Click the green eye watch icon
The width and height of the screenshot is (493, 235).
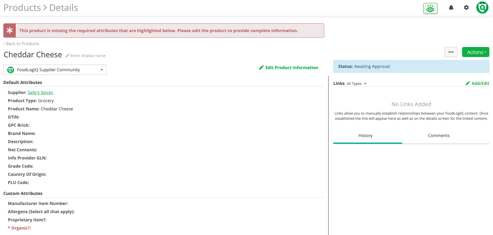tap(430, 8)
